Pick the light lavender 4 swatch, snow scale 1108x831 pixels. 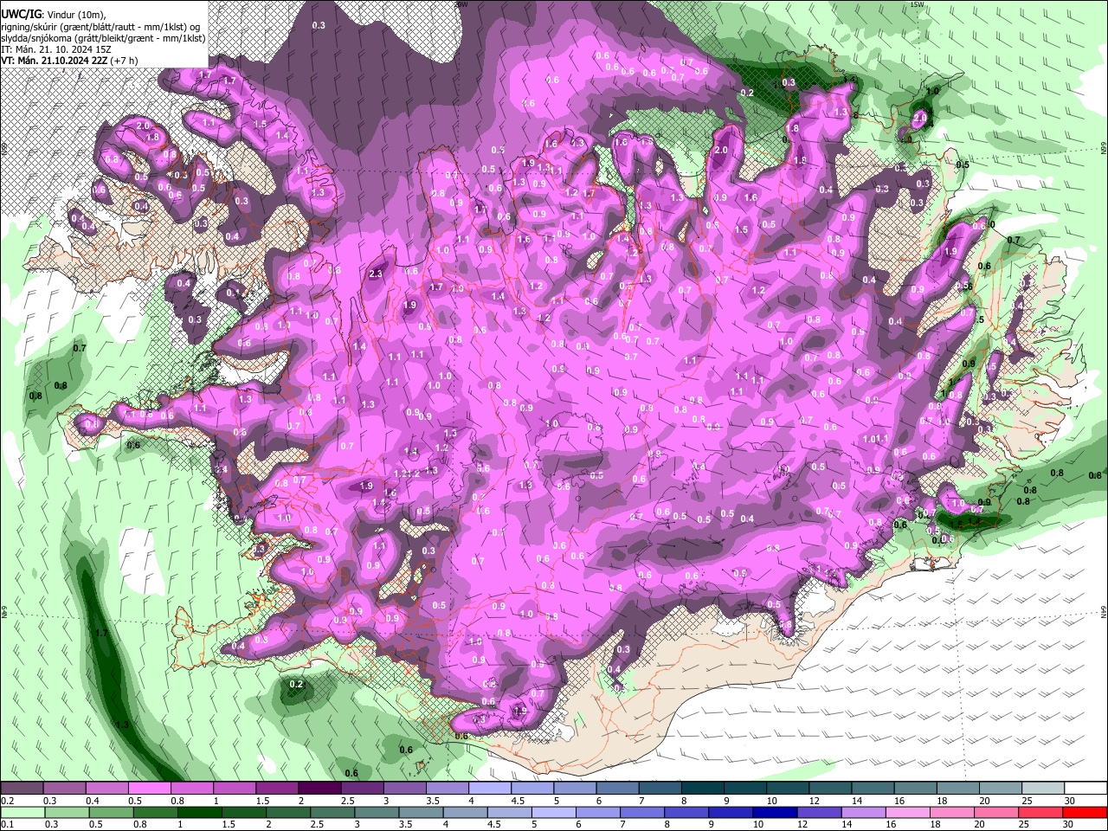tap(490, 789)
